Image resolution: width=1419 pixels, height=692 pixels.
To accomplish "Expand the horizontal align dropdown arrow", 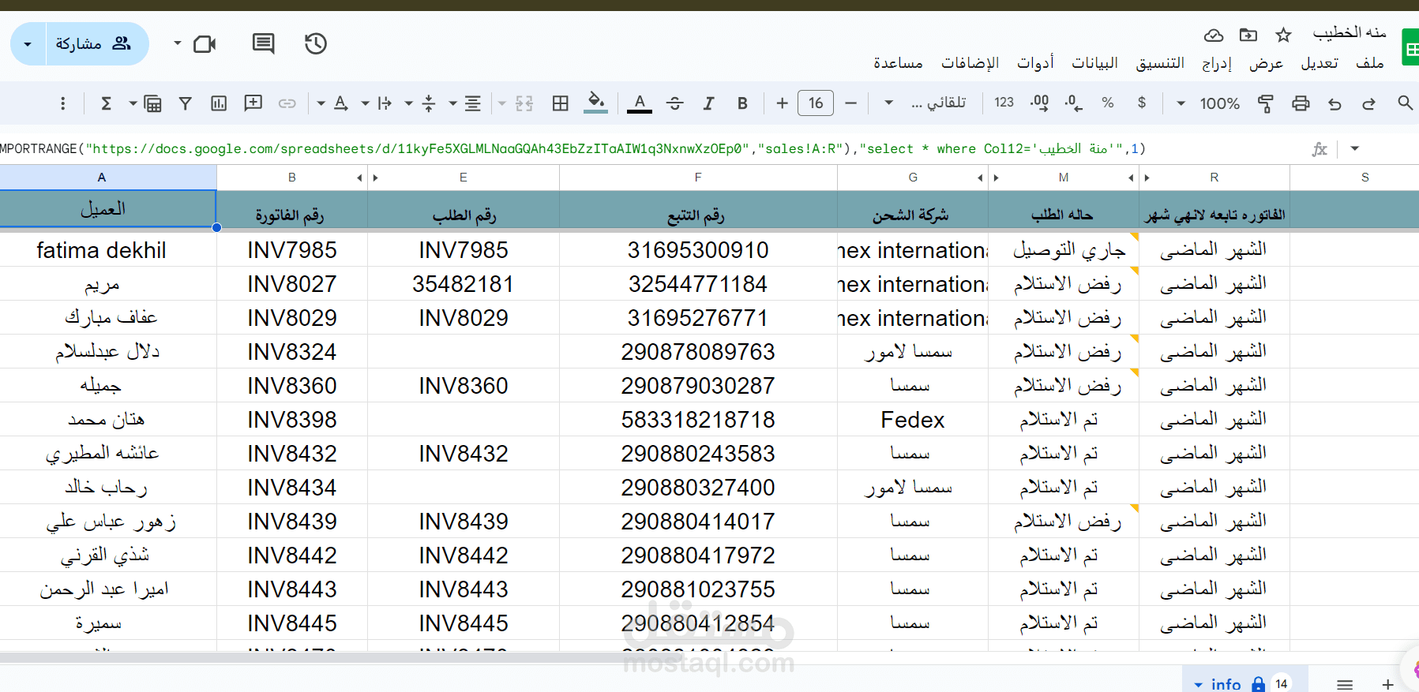I will [x=453, y=103].
